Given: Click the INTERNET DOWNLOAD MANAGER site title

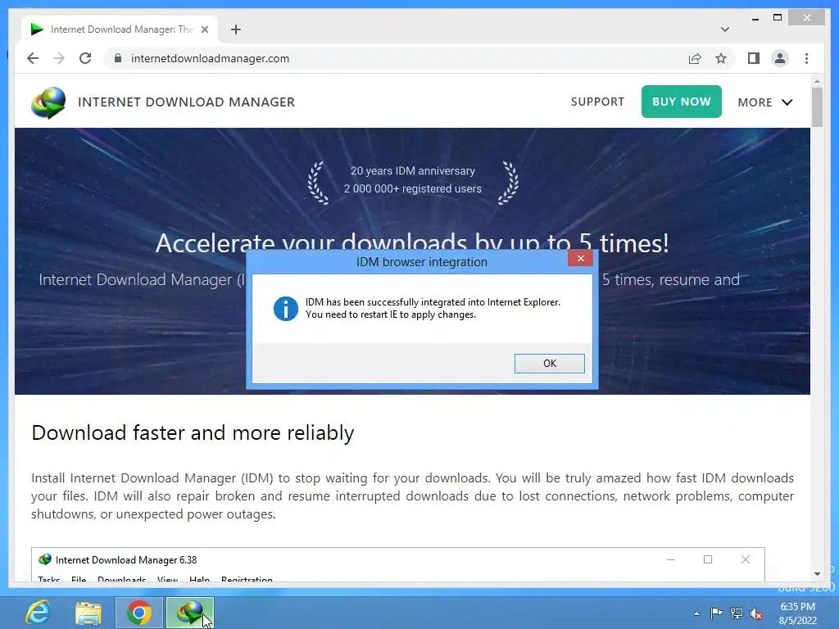Looking at the screenshot, I should point(186,102).
